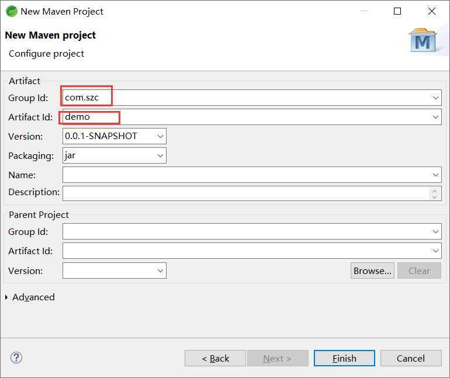Viewport: 450px width, 378px height.
Task: Close the New Maven Project dialog
Action: pyautogui.click(x=432, y=11)
